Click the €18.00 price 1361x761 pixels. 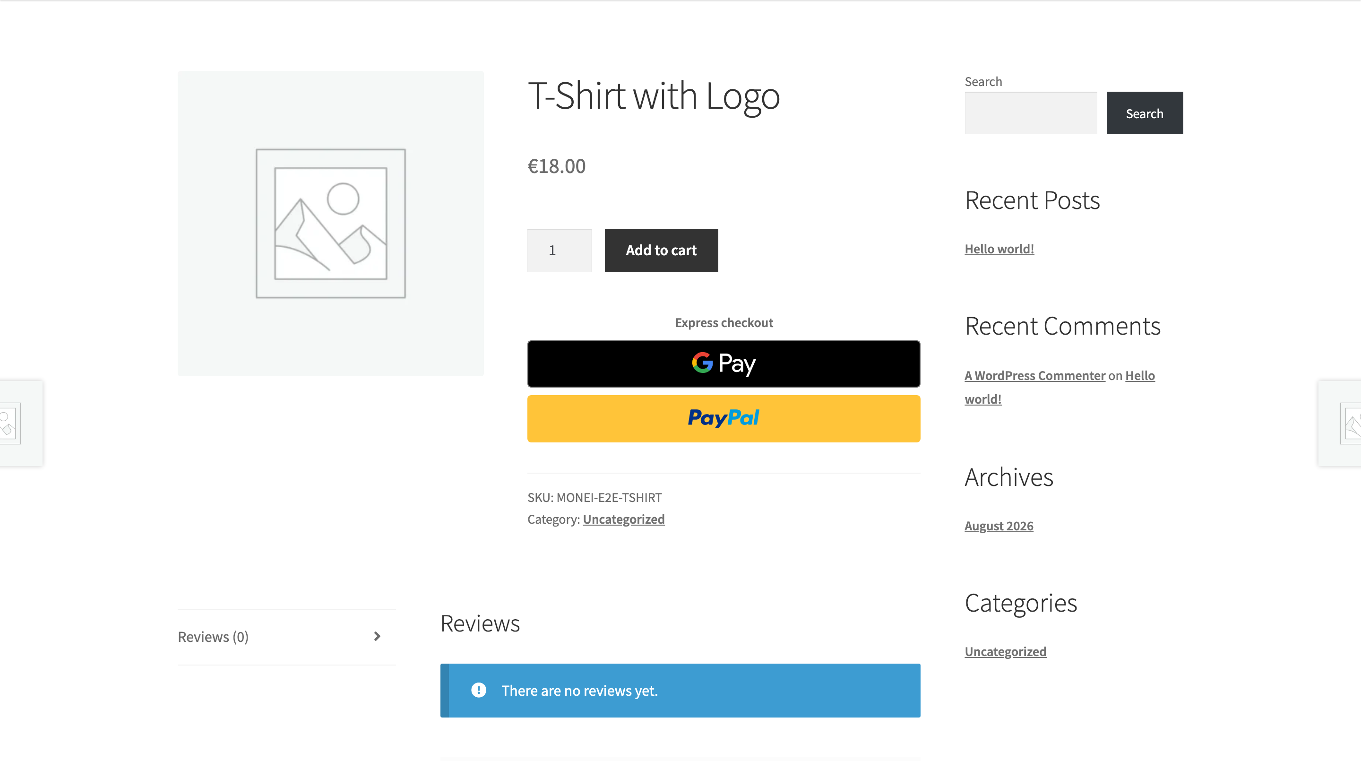coord(556,166)
